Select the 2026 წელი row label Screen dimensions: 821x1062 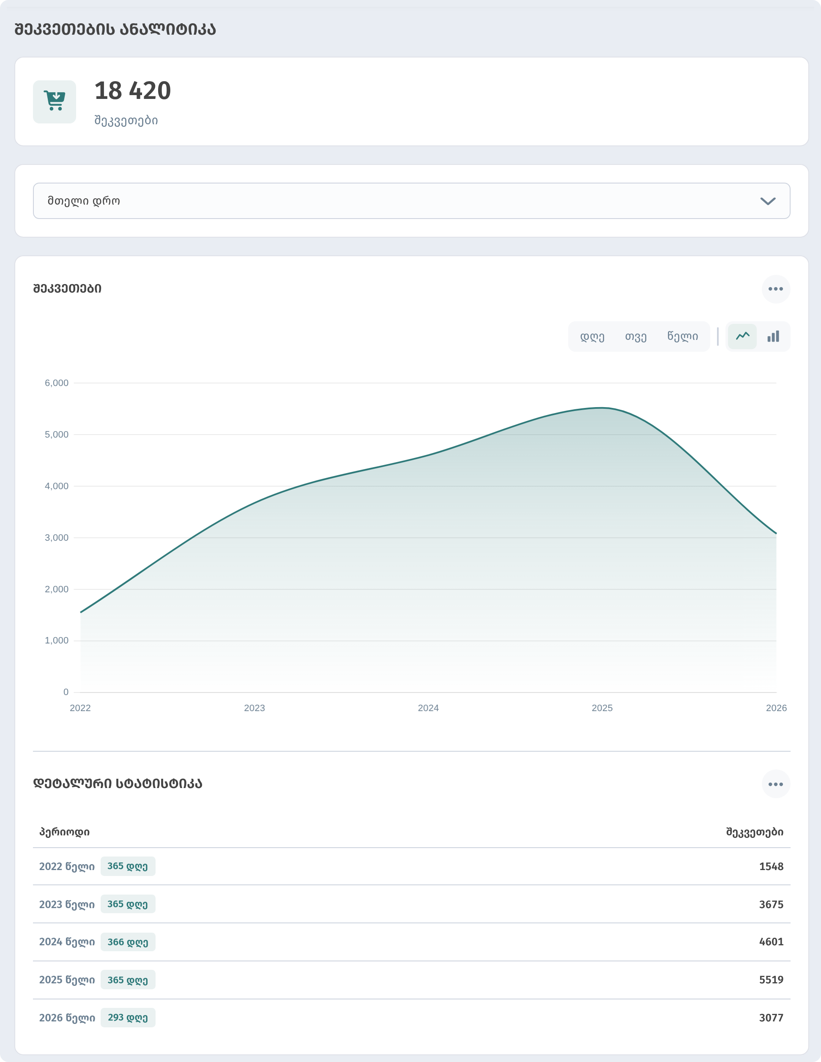click(x=67, y=1018)
